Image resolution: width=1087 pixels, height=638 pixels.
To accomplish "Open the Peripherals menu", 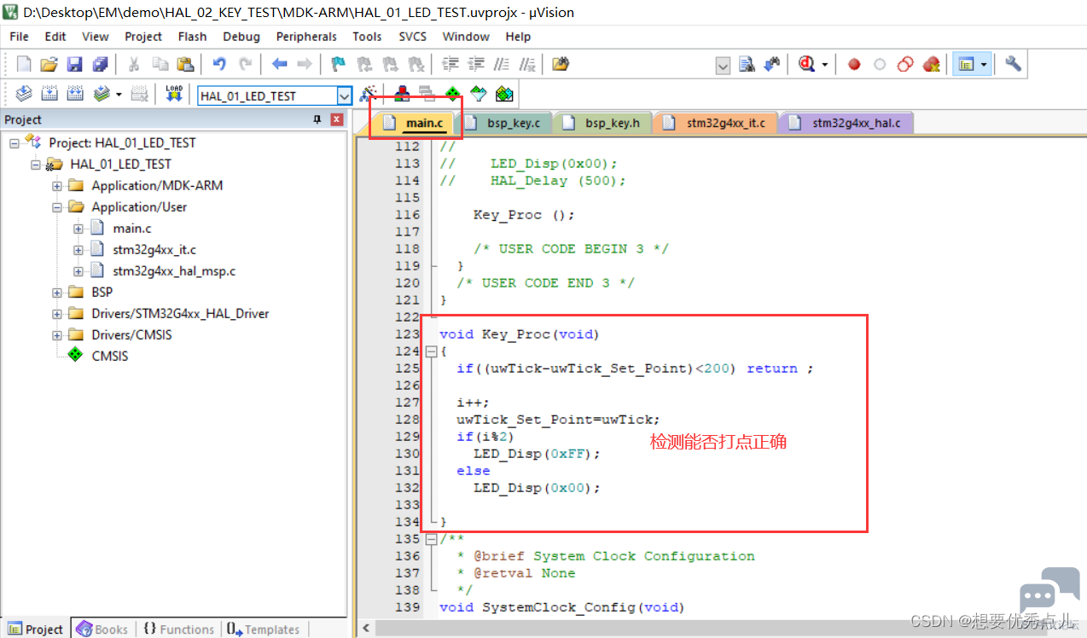I will 306,37.
